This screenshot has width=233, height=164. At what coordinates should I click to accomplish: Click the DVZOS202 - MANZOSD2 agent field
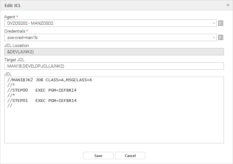(106, 23)
